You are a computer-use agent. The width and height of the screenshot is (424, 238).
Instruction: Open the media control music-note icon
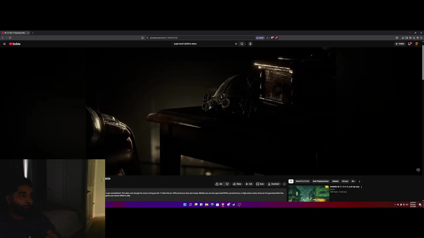[403, 38]
